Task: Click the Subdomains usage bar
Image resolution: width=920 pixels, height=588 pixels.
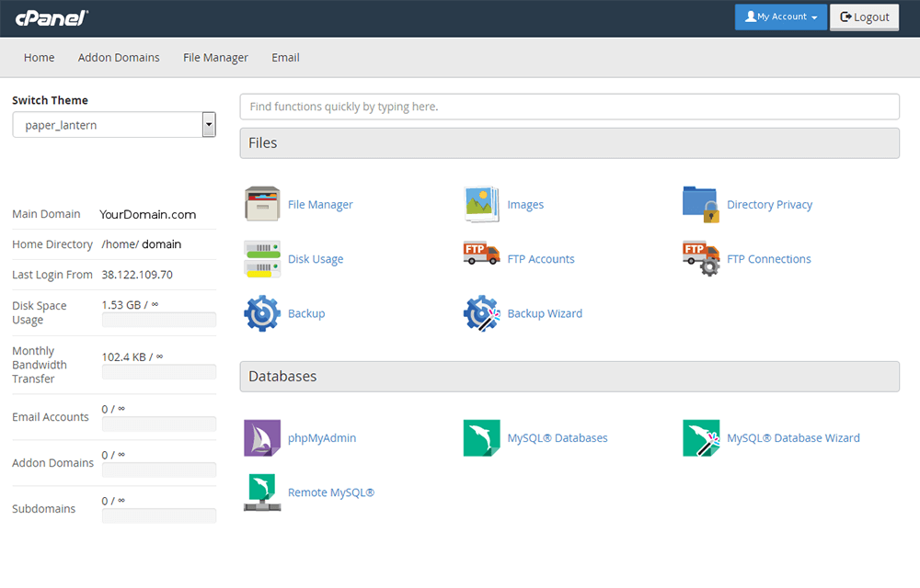Action: point(159,516)
